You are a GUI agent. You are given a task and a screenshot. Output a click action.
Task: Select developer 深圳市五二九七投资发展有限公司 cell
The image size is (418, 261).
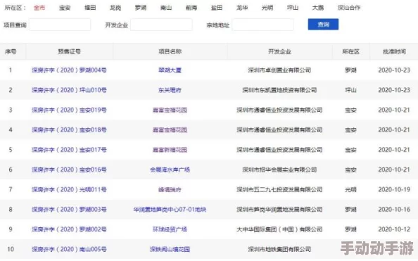(279, 189)
